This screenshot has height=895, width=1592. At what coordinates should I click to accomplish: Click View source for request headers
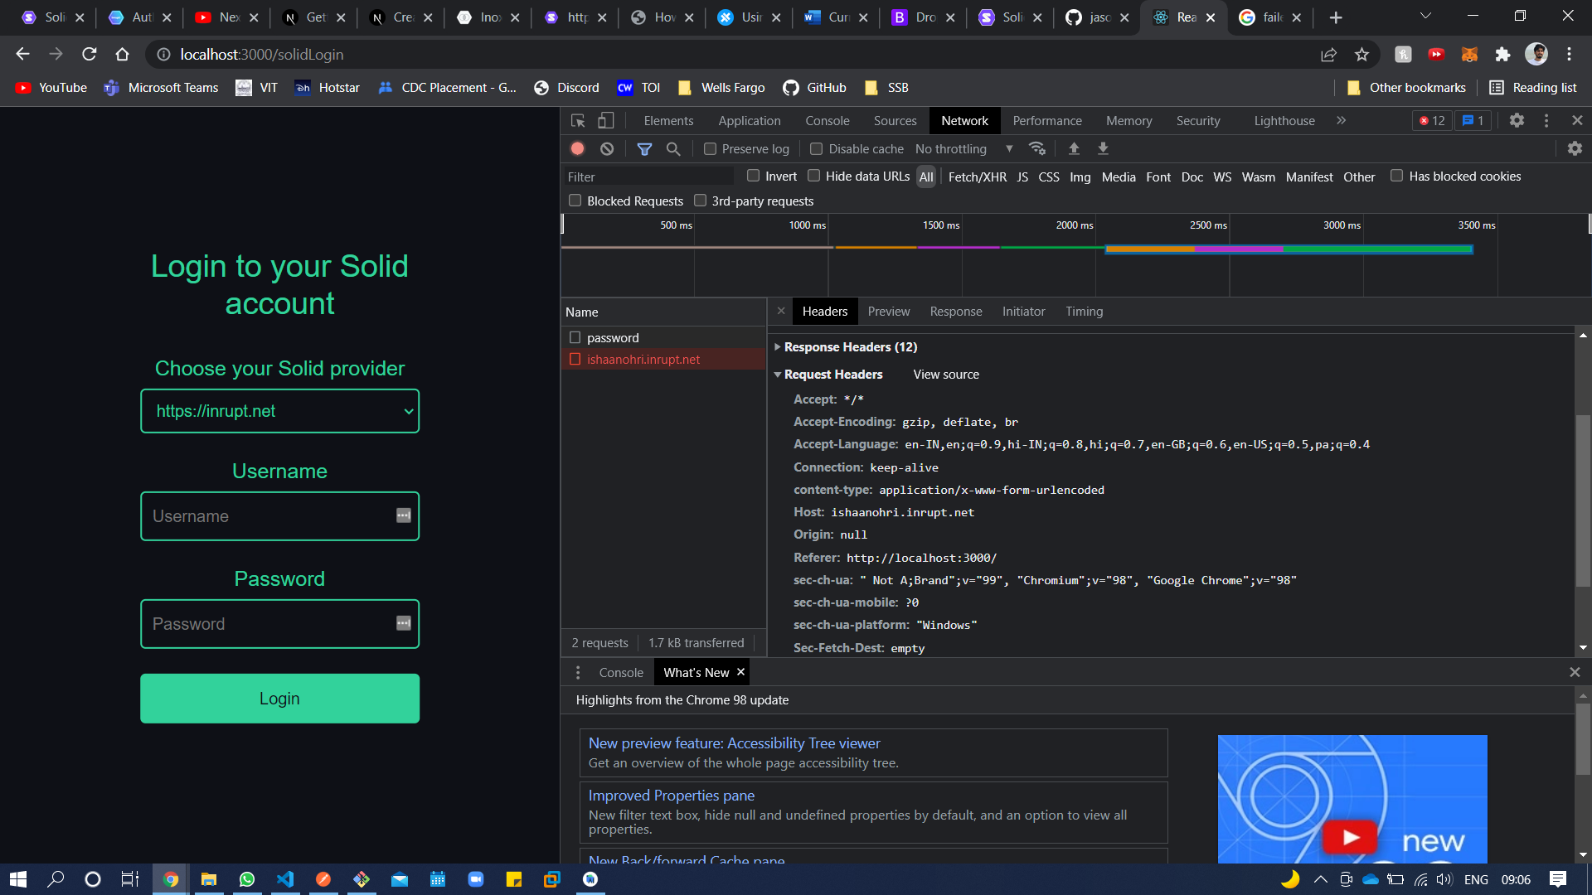[946, 375]
